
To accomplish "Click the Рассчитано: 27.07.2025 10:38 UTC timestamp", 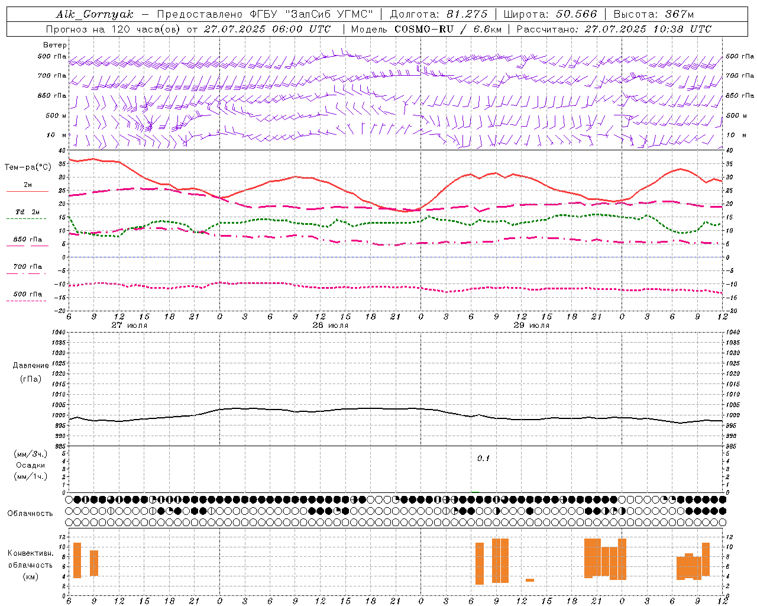I will pos(614,29).
